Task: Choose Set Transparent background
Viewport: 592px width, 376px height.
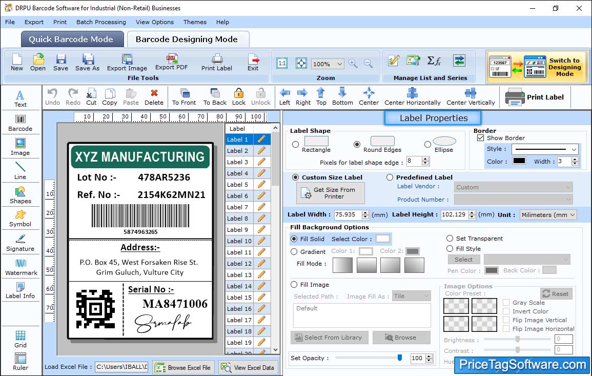Action: (x=450, y=239)
